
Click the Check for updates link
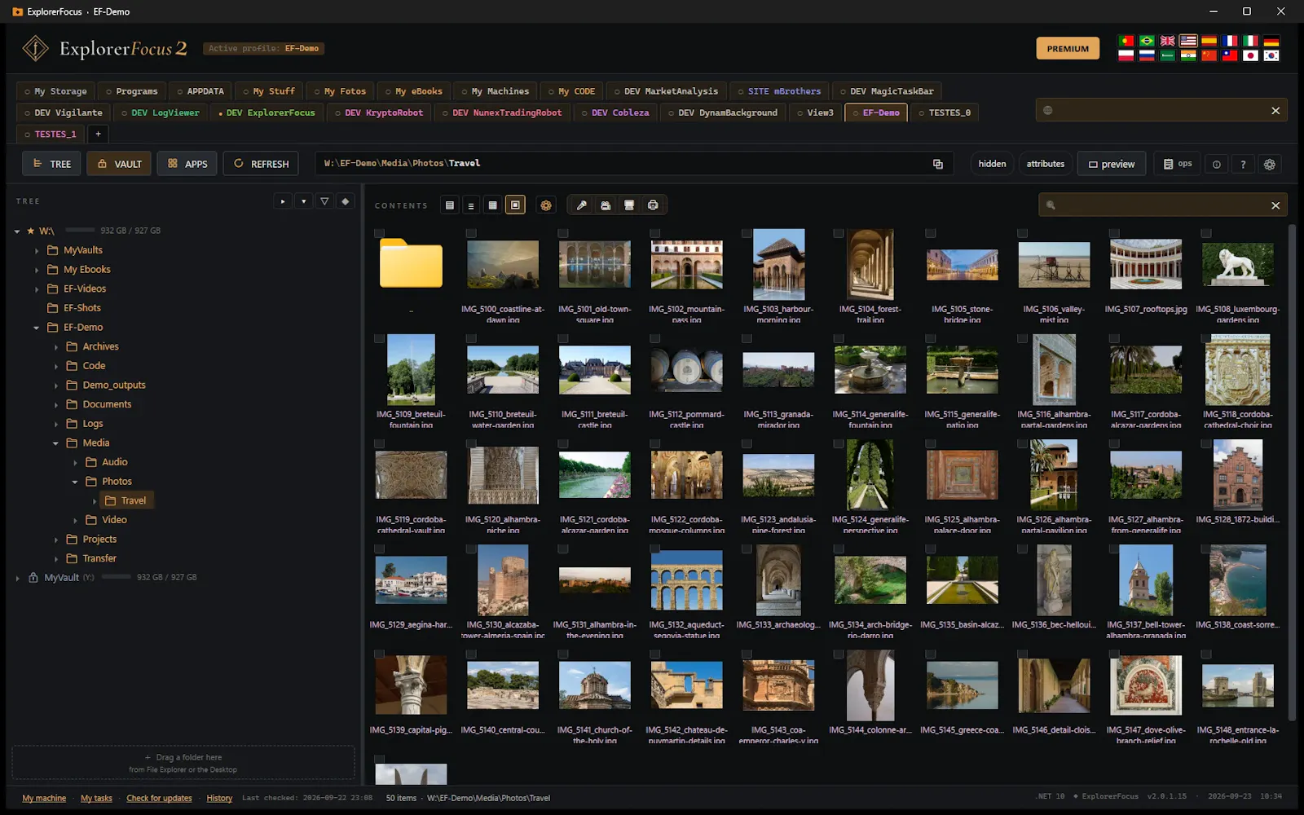[159, 798]
